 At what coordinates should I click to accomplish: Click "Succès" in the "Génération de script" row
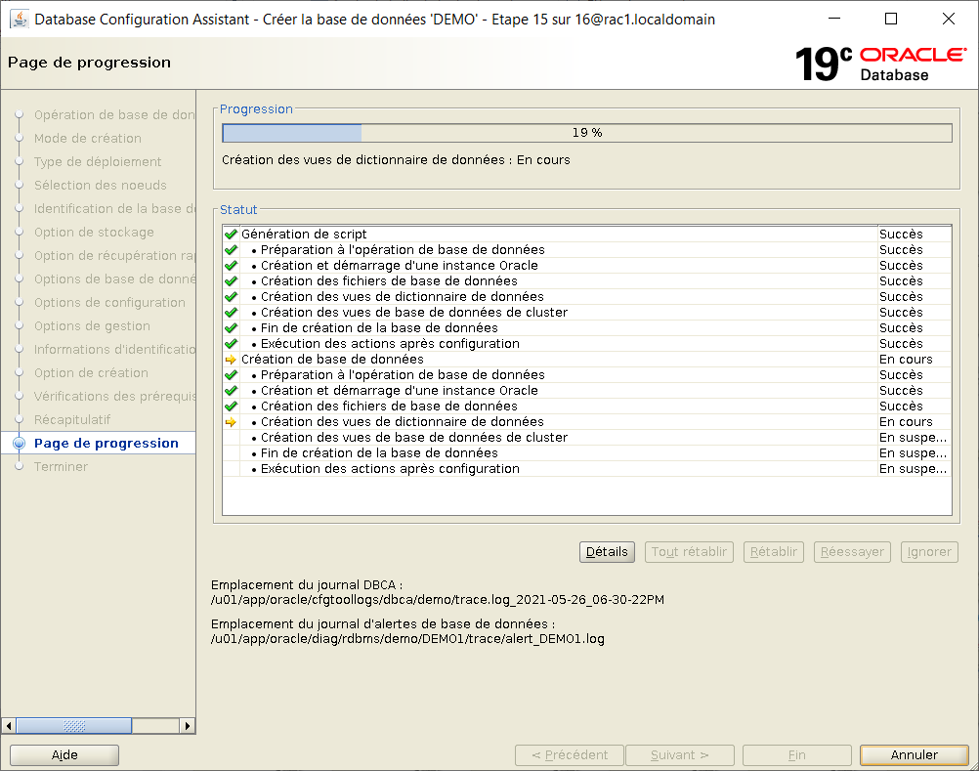click(x=901, y=235)
